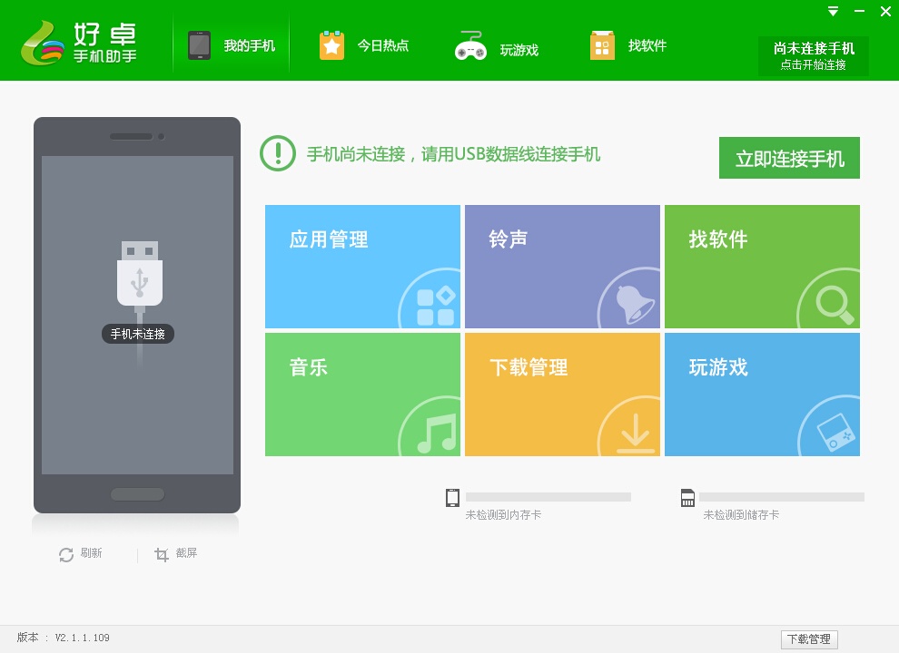
Task: Click the green exclamation warning icon
Action: pos(278,153)
